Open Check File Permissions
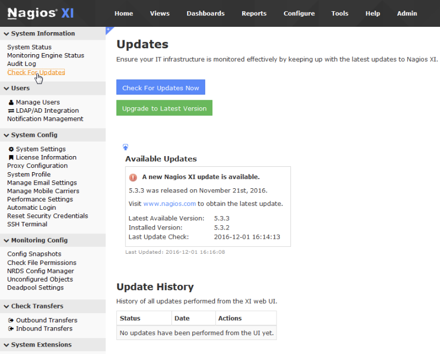440x354 pixels. click(x=42, y=263)
